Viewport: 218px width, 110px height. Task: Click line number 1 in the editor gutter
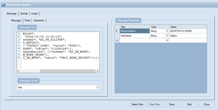click(x=19, y=33)
